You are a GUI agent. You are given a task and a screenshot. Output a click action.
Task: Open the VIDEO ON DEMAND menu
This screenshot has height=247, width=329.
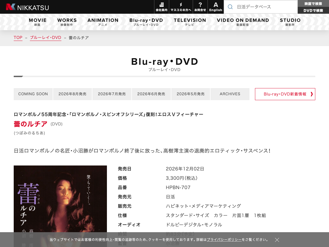click(x=243, y=22)
